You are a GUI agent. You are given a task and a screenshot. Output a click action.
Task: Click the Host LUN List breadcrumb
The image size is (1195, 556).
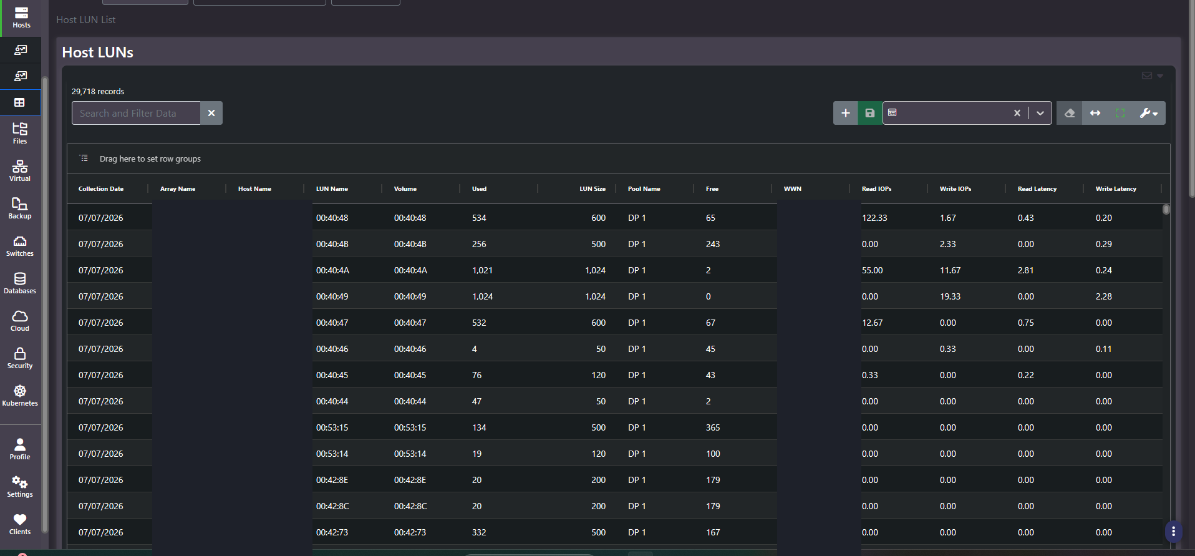[86, 19]
